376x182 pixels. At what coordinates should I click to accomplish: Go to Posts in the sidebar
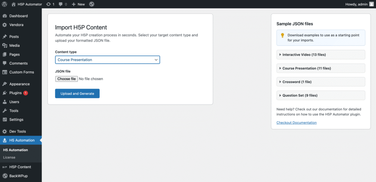pos(14,37)
